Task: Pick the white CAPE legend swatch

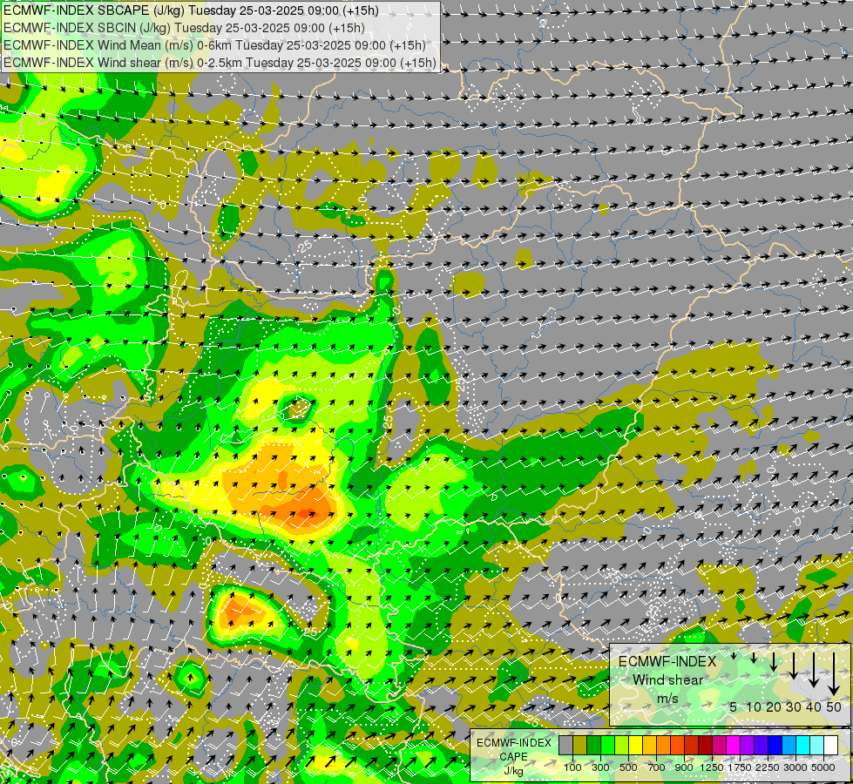Action: point(830,745)
